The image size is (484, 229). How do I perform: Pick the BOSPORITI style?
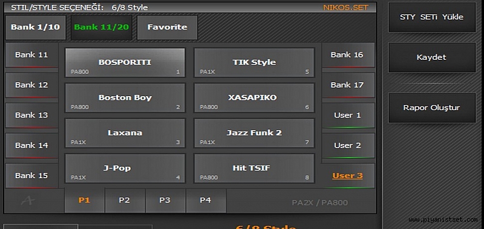click(125, 63)
